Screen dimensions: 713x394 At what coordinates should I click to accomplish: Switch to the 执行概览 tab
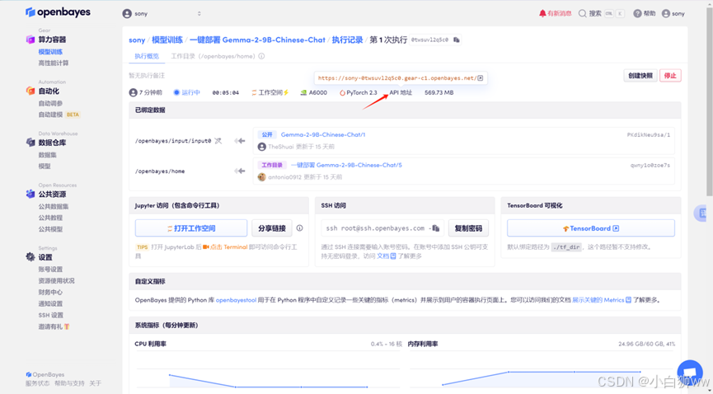click(x=147, y=56)
